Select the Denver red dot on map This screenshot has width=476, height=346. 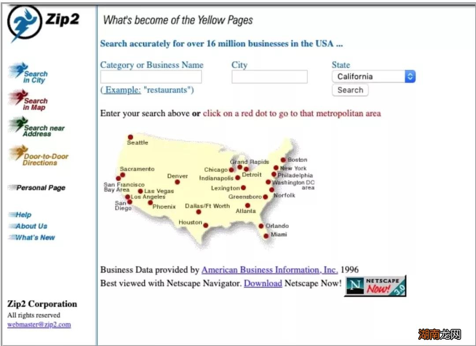click(177, 182)
